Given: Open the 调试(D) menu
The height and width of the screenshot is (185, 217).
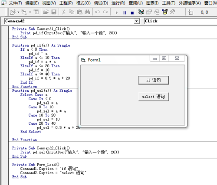Looking at the screenshot, I should pyautogui.click(x=101, y=3).
